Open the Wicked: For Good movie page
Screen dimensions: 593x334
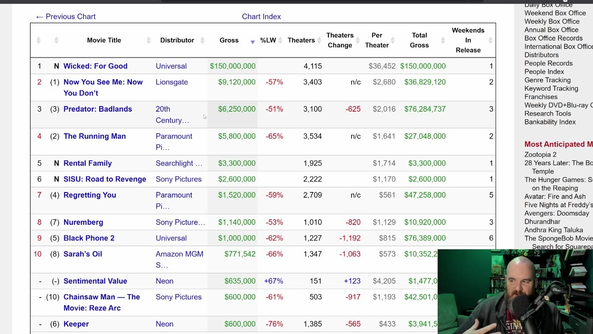(x=95, y=66)
